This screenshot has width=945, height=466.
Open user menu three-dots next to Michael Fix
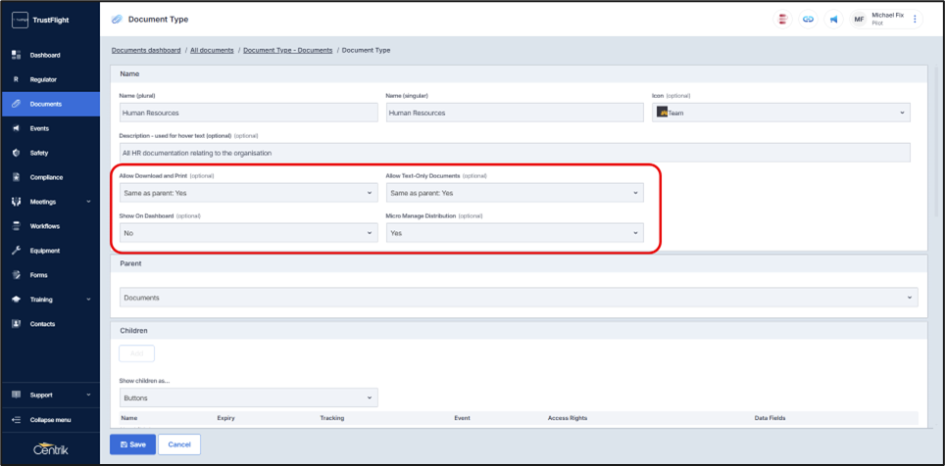pyautogui.click(x=916, y=20)
